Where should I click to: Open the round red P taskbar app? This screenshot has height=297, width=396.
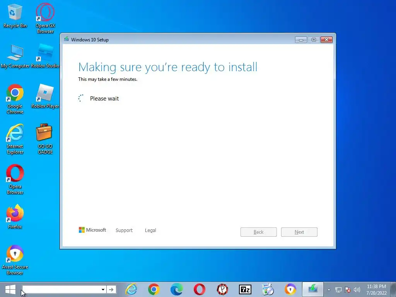coord(222,289)
